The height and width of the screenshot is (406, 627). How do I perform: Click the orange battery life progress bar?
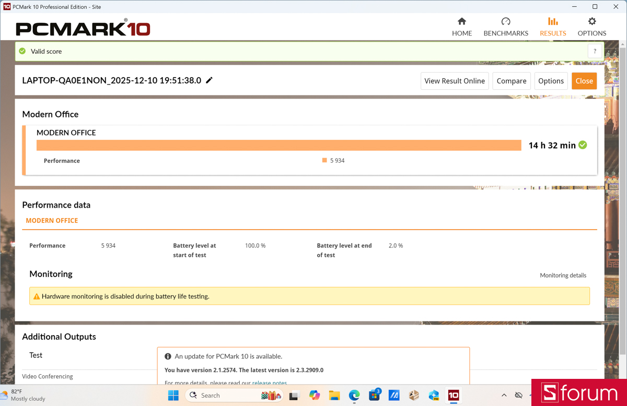pyautogui.click(x=279, y=145)
